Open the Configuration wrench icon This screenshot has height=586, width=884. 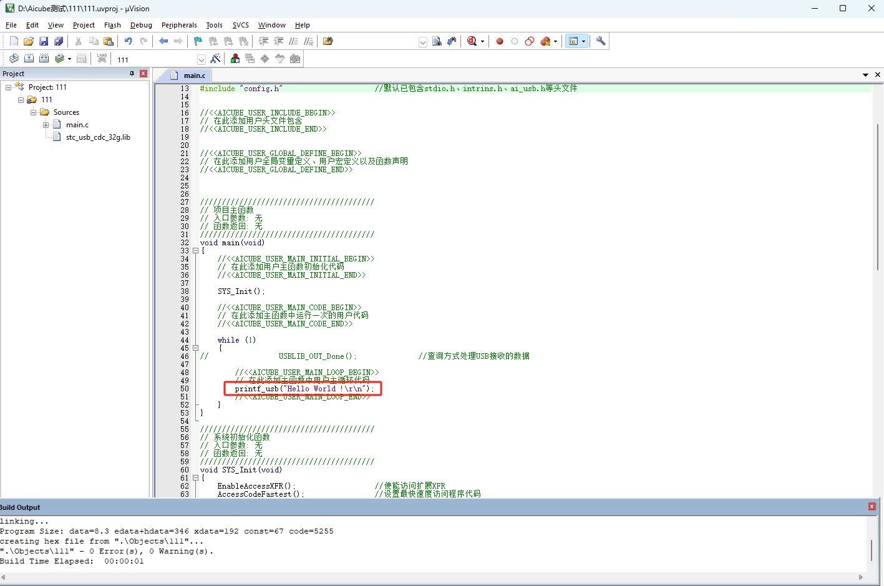[x=601, y=41]
